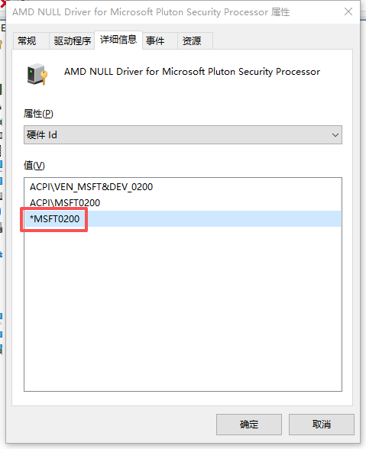Screen dimensions: 366x449
Task: Select the ACPI\MSFT0200 value entry
Action: (65, 203)
